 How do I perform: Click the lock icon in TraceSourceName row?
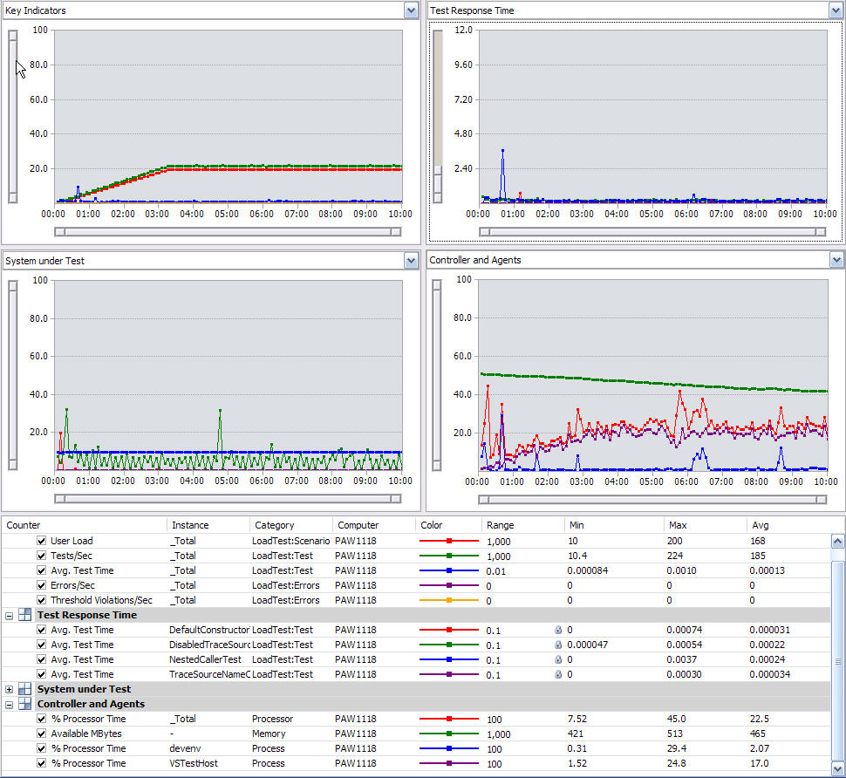(x=558, y=674)
